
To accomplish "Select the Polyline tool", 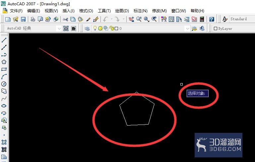I will point(4,55).
